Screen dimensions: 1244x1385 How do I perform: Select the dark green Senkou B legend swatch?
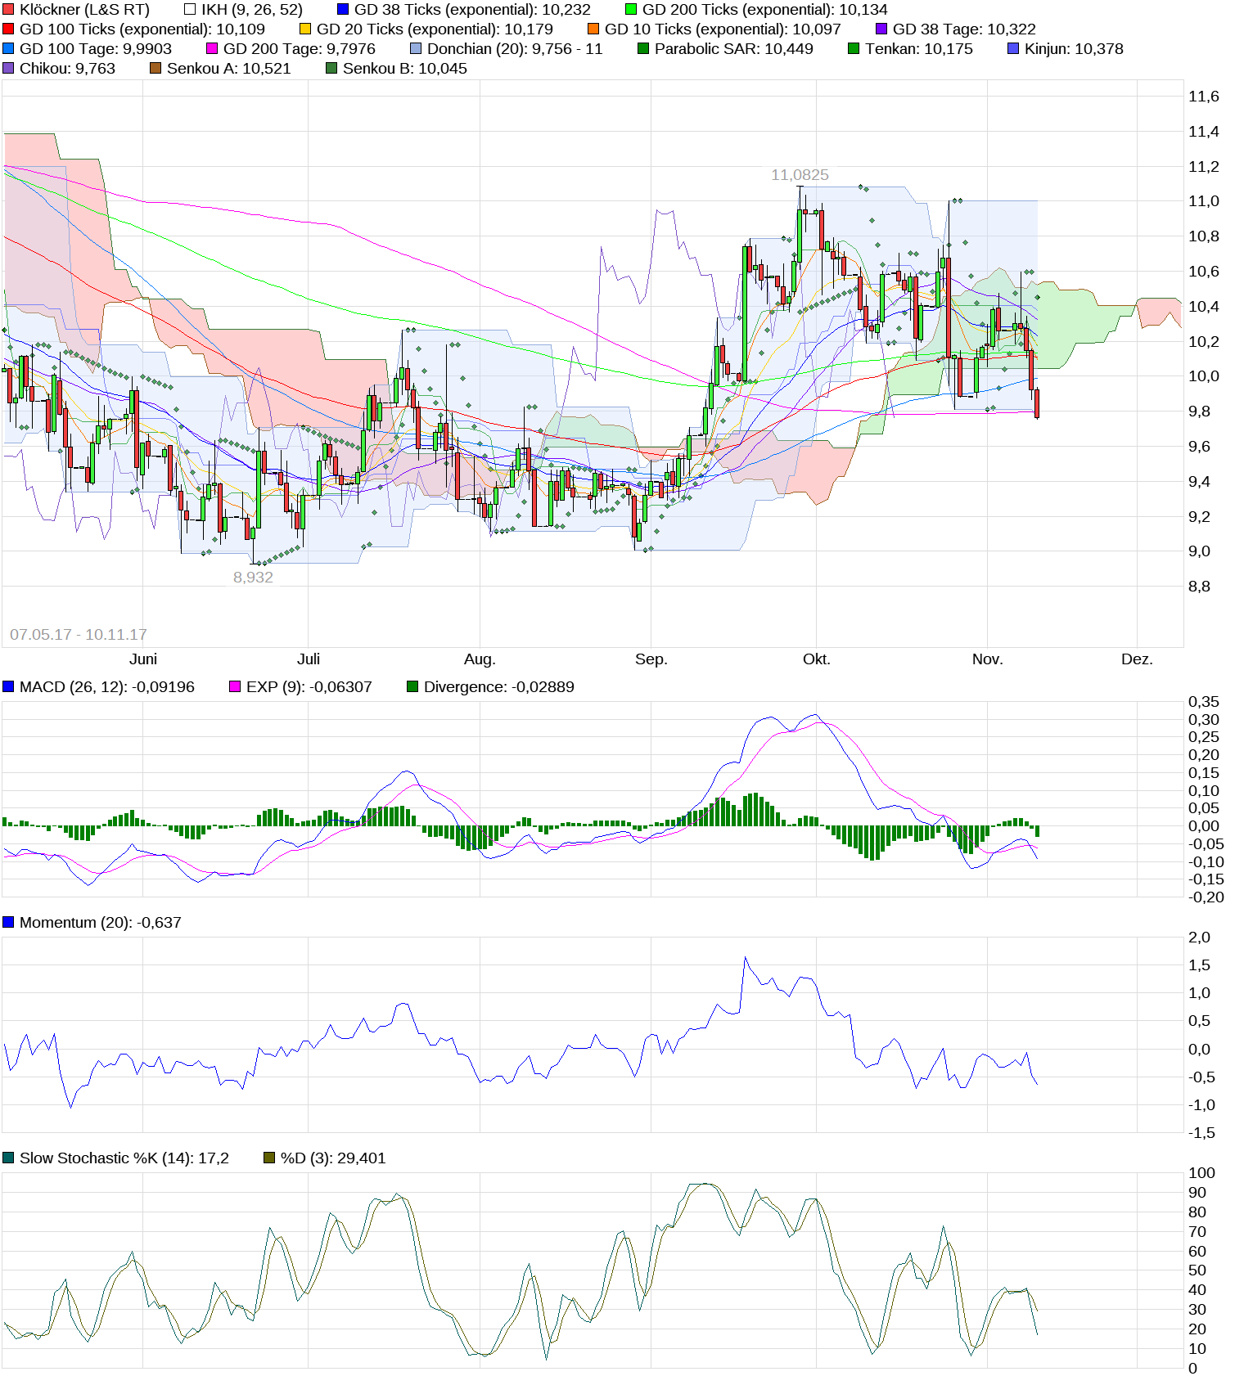tap(331, 69)
